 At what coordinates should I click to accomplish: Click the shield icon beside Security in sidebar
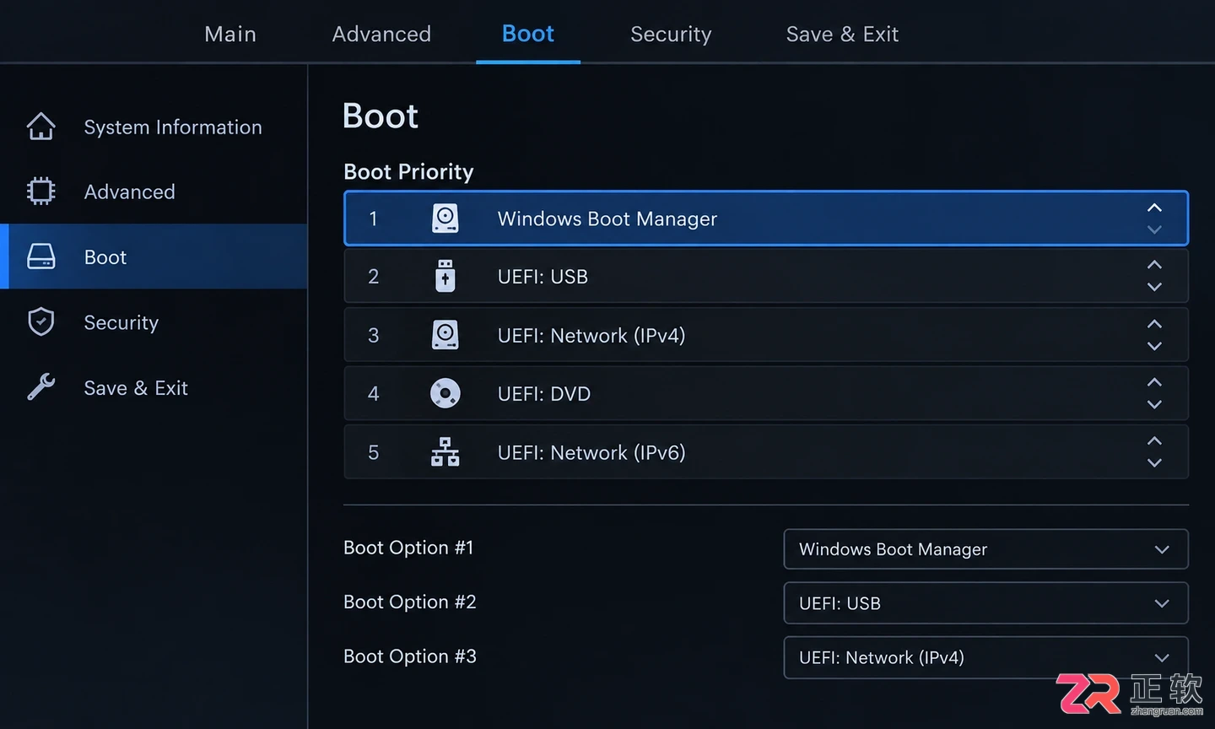[x=40, y=321]
